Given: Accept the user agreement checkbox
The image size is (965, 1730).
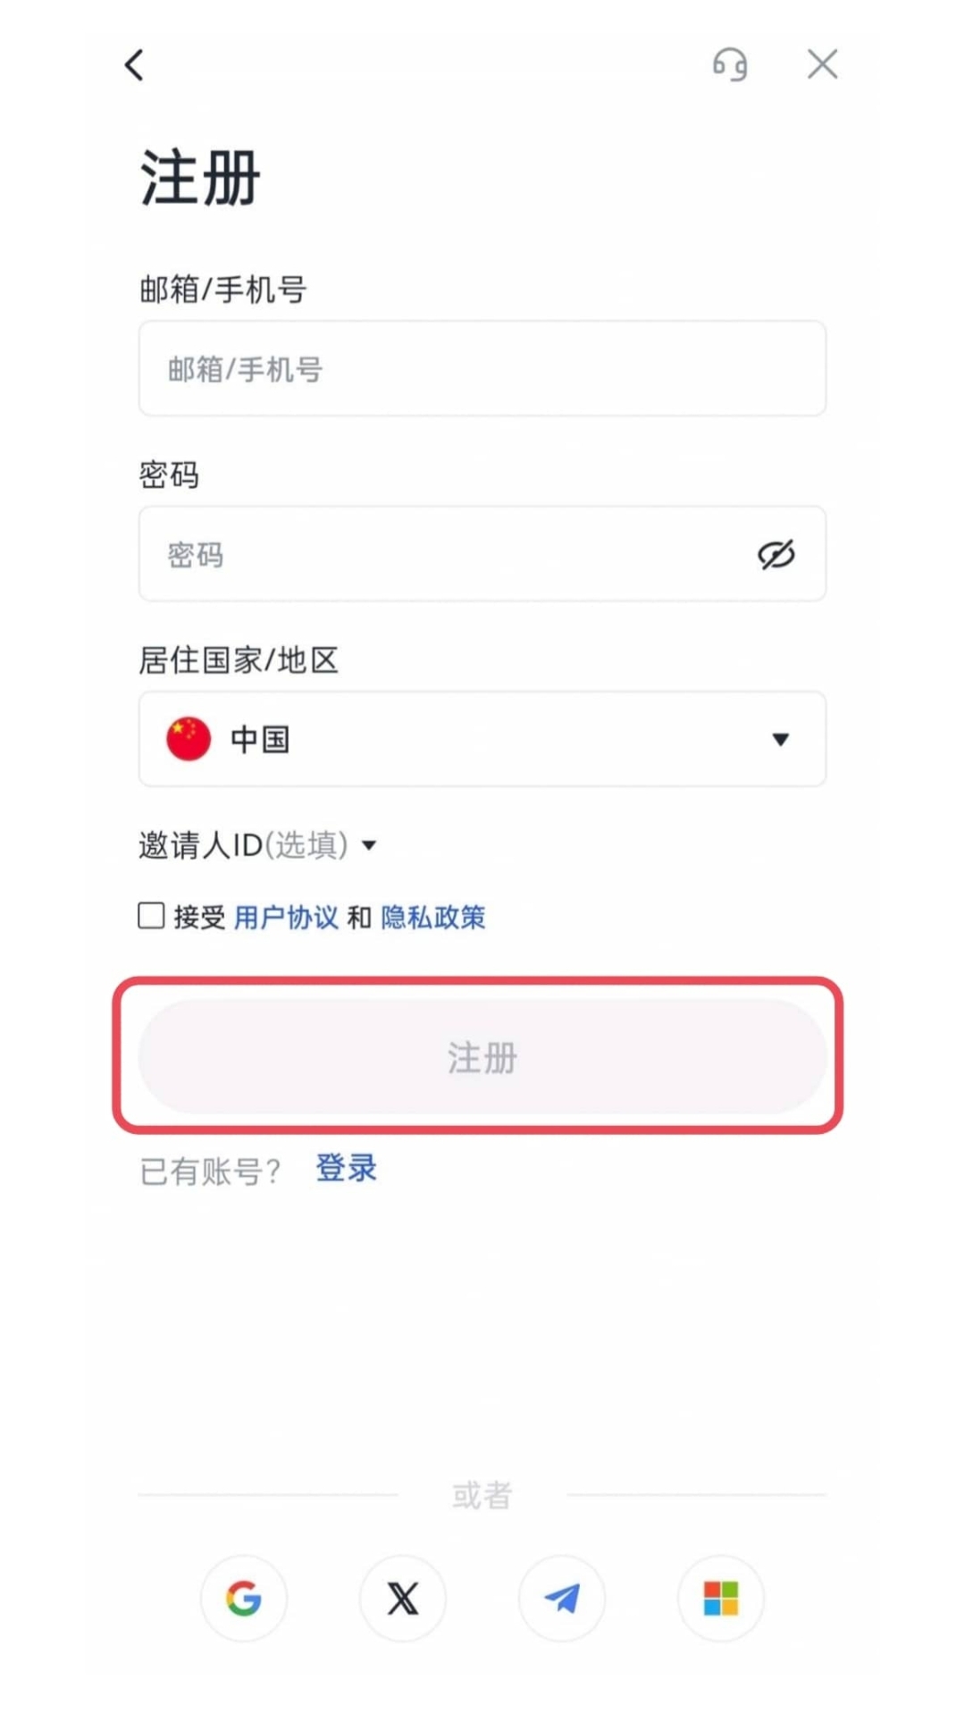Looking at the screenshot, I should tap(150, 915).
